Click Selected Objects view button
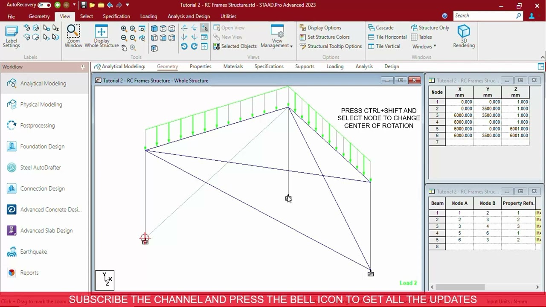 235,46
